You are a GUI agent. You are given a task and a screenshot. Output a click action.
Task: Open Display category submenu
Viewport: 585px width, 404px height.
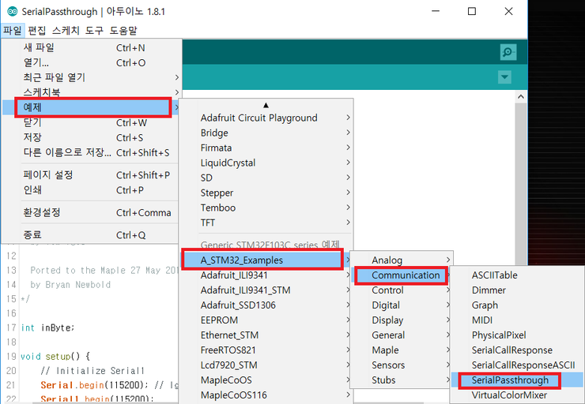pos(402,320)
